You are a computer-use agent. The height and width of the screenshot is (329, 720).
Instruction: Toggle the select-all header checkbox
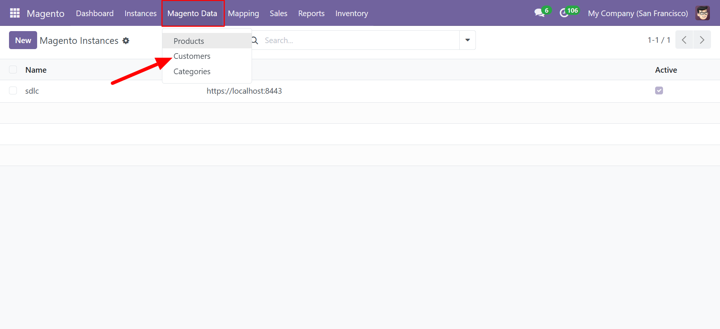coord(13,70)
